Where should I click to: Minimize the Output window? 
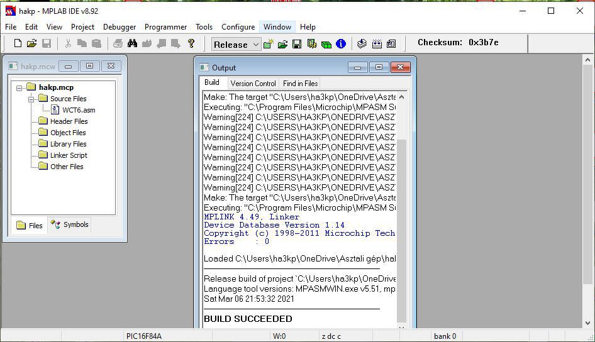tap(357, 67)
